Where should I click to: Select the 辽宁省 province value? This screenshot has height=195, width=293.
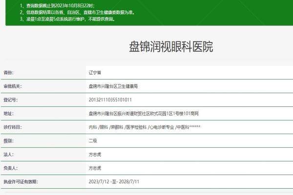tap(94, 72)
